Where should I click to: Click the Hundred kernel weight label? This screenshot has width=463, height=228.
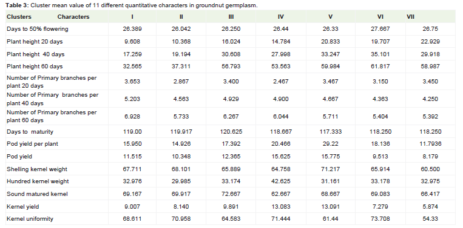pyautogui.click(x=38, y=181)
